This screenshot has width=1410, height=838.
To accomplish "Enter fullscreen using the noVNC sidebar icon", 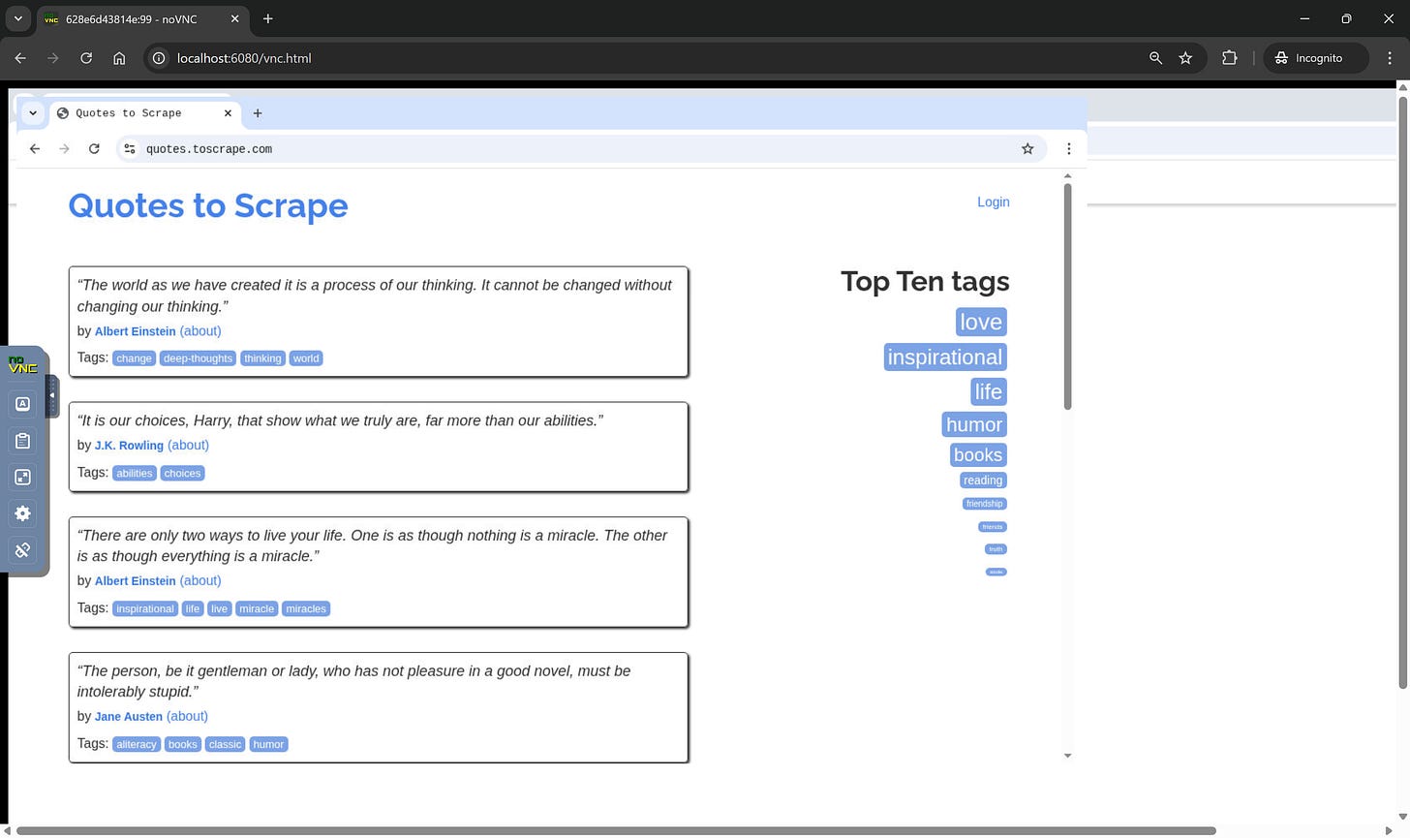I will [x=22, y=477].
